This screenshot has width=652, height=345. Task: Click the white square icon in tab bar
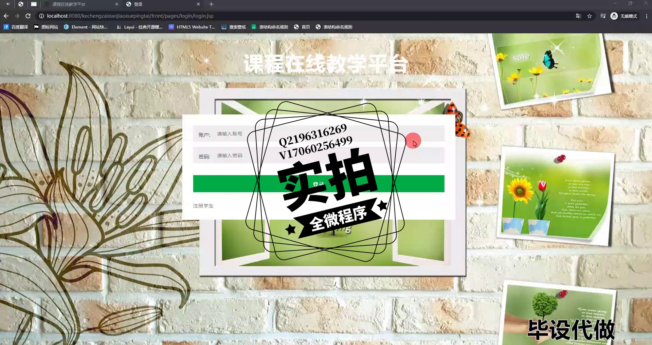pyautogui.click(x=34, y=4)
